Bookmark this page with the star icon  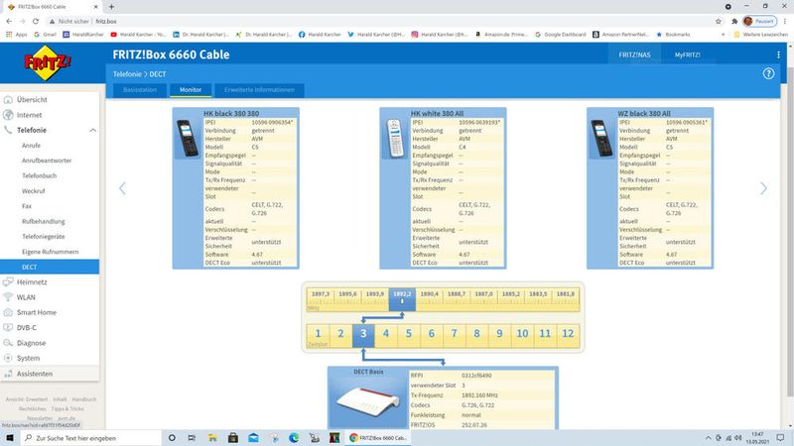(718, 21)
